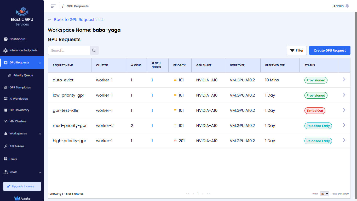The image size is (357, 201).
Task: Collapse the GPU Requests sidebar menu
Action: 40,63
